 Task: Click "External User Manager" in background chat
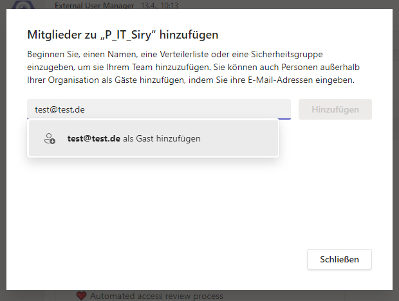click(x=95, y=5)
